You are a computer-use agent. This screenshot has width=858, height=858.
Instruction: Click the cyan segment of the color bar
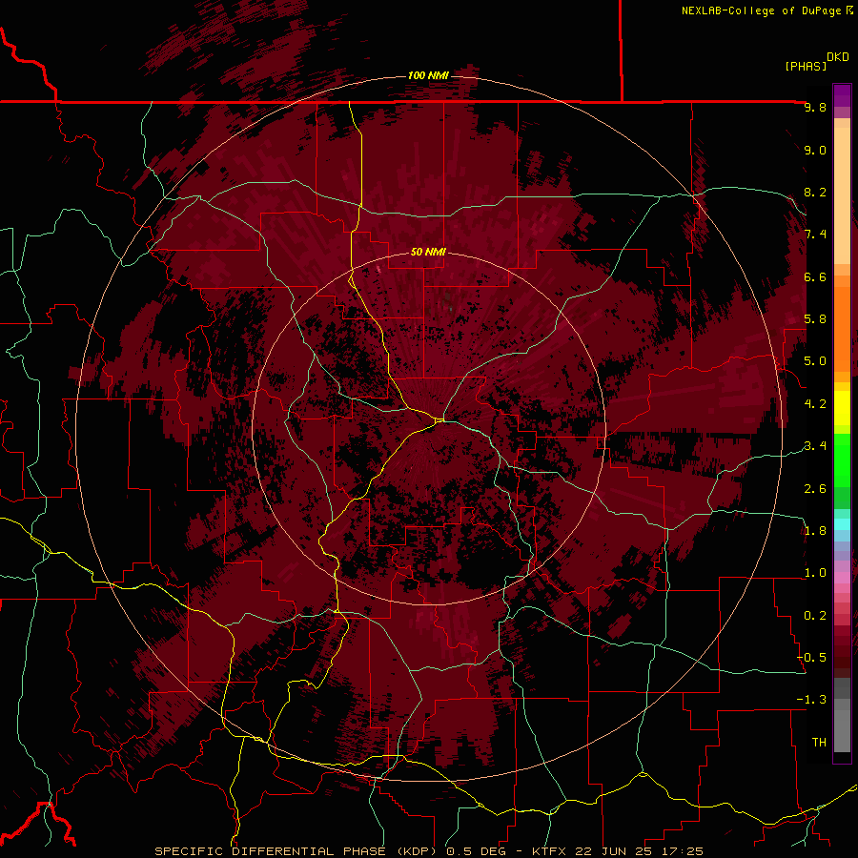coord(842,523)
